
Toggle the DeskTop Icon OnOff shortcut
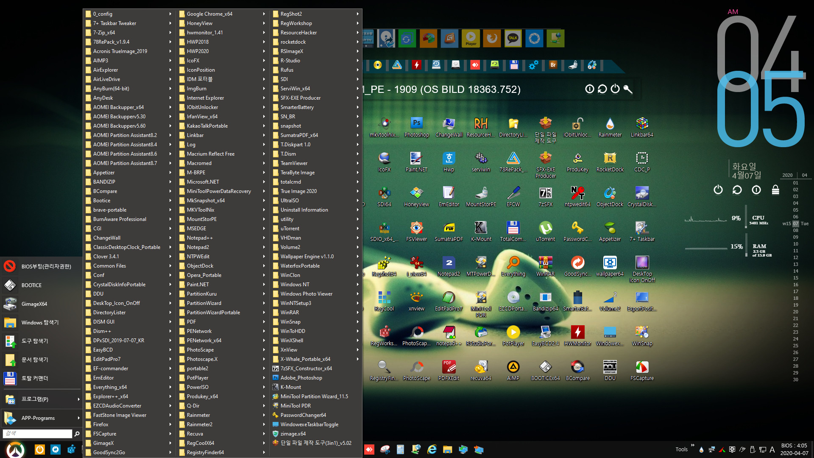(642, 270)
